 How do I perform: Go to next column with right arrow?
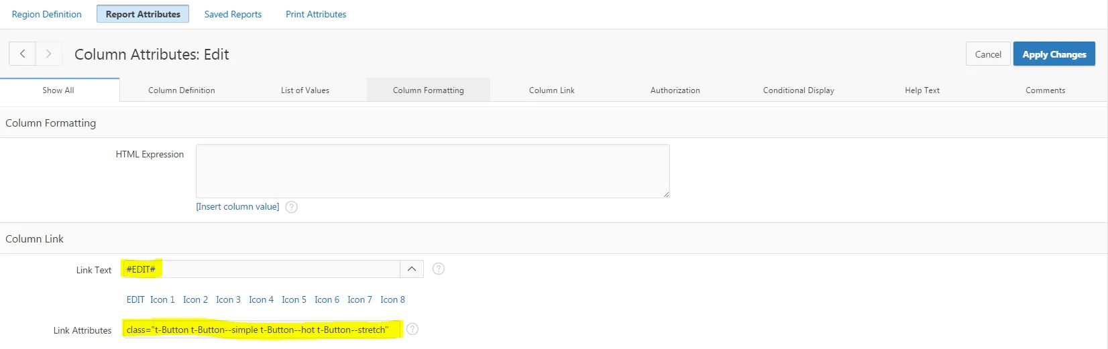coord(48,54)
